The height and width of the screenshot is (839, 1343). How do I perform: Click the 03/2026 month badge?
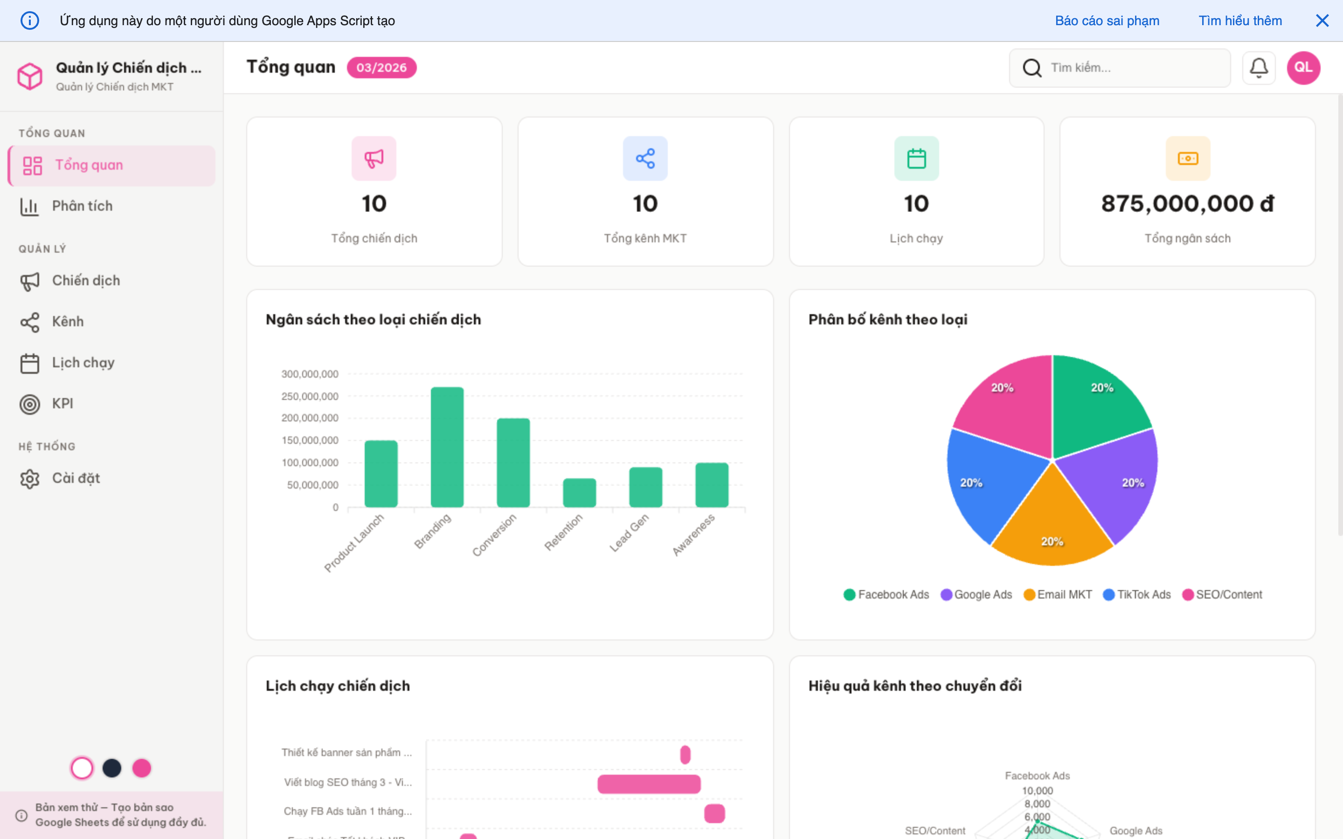point(381,68)
